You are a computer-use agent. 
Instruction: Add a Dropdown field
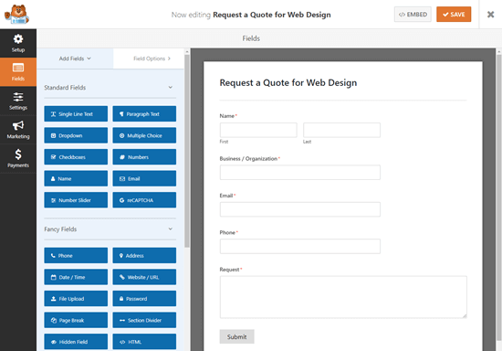click(76, 135)
